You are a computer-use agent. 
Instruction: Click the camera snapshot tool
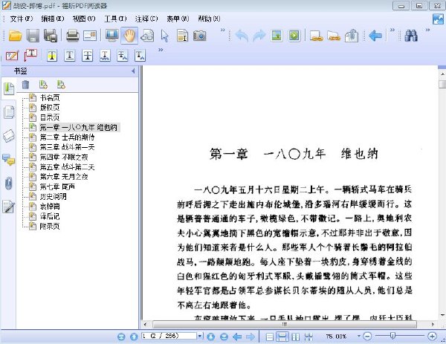(200, 36)
